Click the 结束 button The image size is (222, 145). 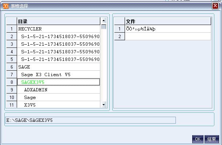(x=211, y=139)
